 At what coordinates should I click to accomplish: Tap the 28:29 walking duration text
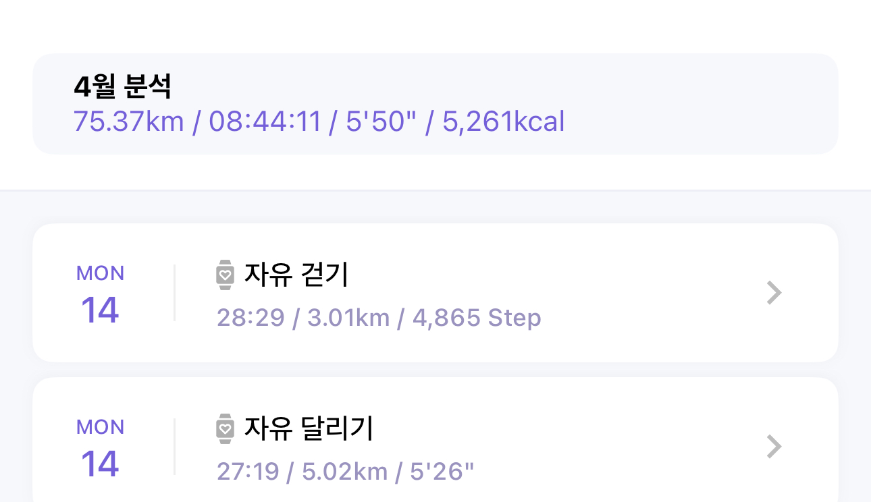(251, 318)
